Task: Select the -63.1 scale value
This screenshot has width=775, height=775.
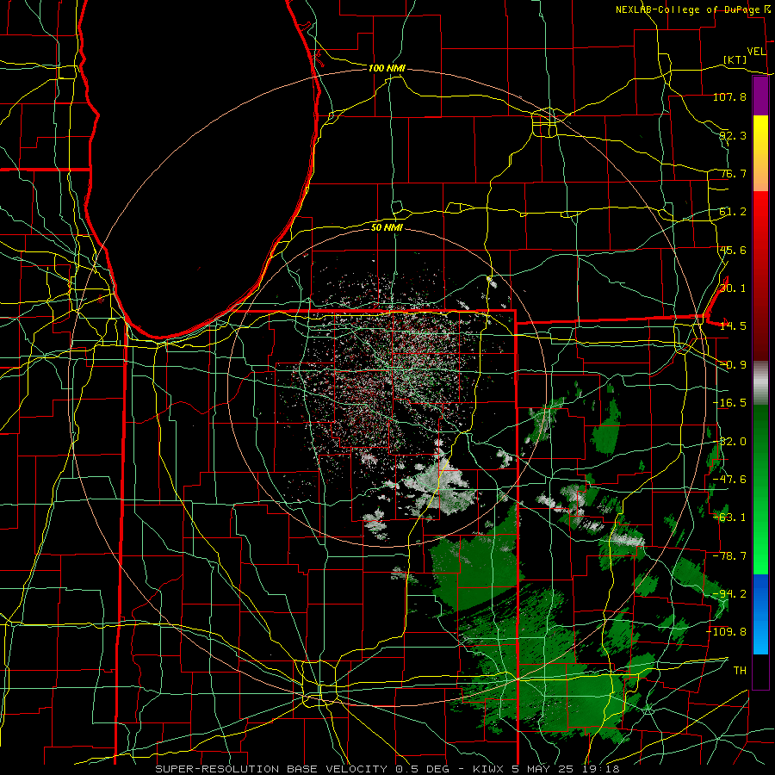Action: pyautogui.click(x=729, y=518)
